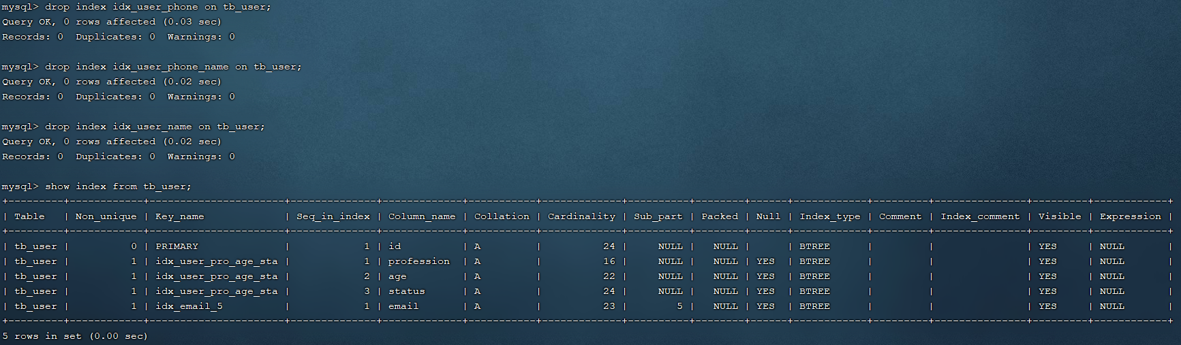Click 'BTREE' in the email row
1181x345 pixels.
point(814,306)
